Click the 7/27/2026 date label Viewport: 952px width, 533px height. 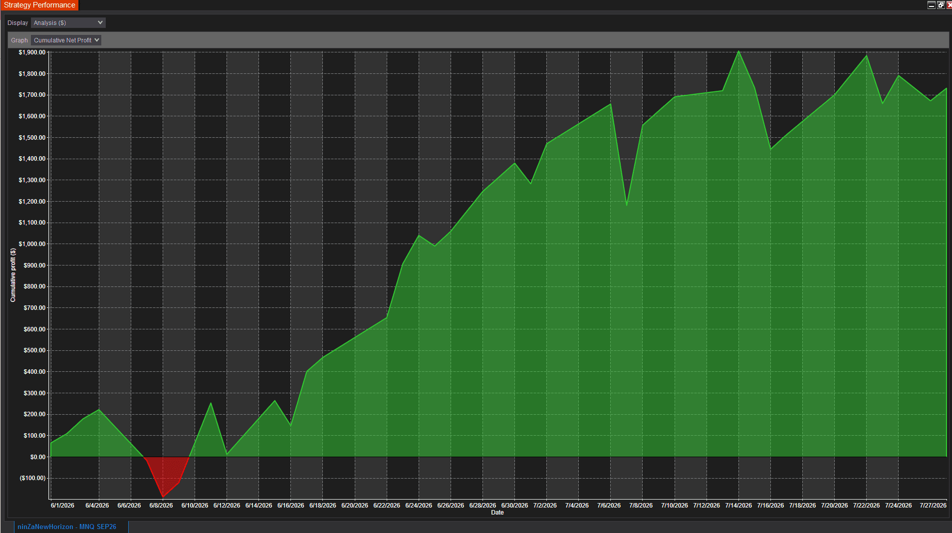coord(933,506)
